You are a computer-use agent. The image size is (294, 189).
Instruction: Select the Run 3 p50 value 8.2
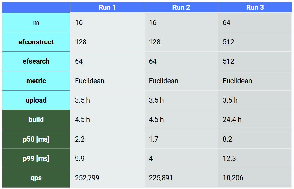point(228,139)
